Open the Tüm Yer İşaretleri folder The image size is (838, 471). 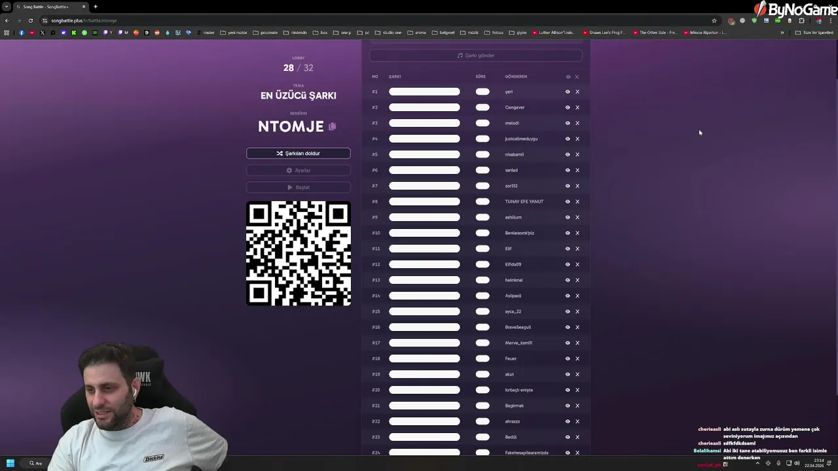814,33
